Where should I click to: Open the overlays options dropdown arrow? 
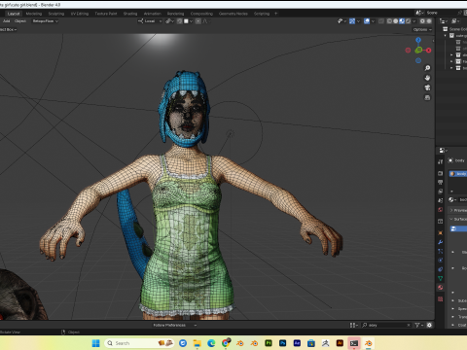coord(373,21)
